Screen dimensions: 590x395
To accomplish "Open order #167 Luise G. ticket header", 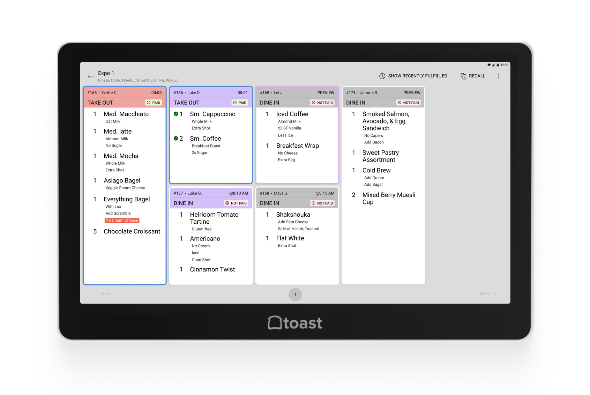I will tap(211, 193).
